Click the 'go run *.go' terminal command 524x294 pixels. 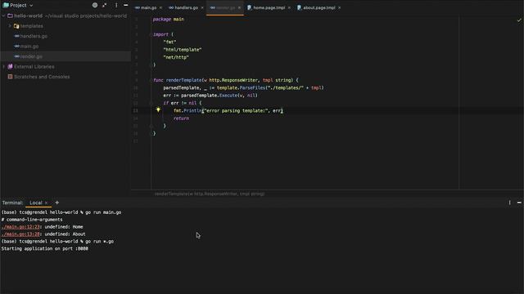[x=100, y=242]
